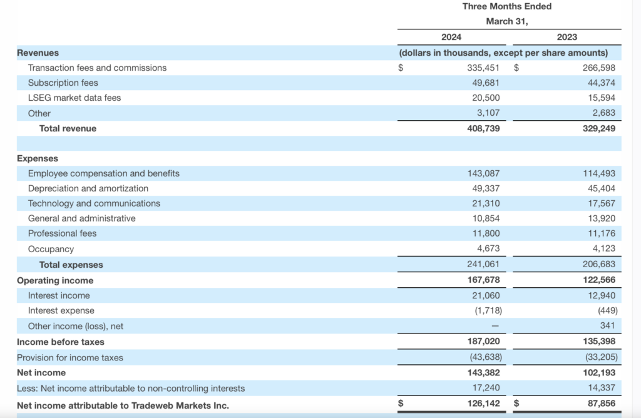Click the 266,598 value for 2023

[x=599, y=68]
